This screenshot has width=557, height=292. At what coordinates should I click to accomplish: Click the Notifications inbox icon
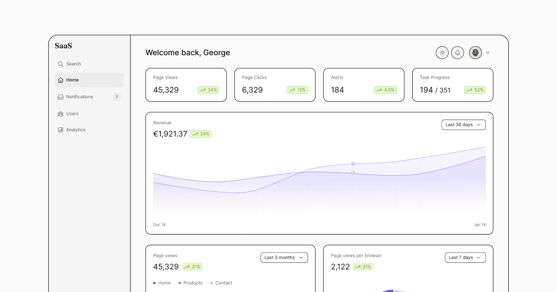click(x=60, y=97)
